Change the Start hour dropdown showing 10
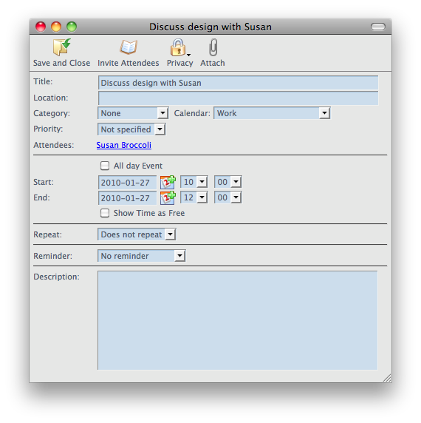 (x=194, y=182)
